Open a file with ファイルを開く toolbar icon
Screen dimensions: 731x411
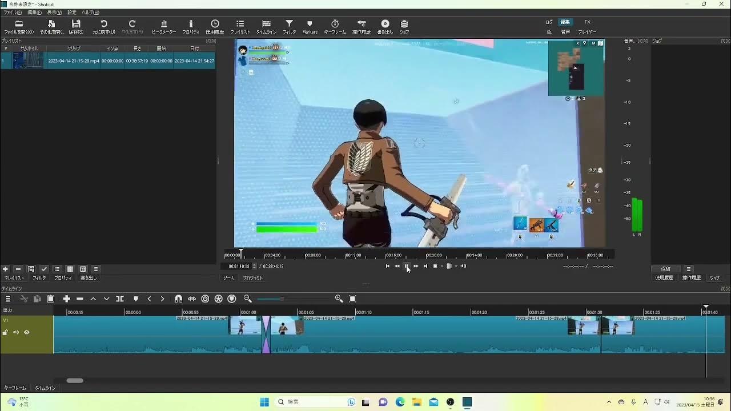click(19, 27)
